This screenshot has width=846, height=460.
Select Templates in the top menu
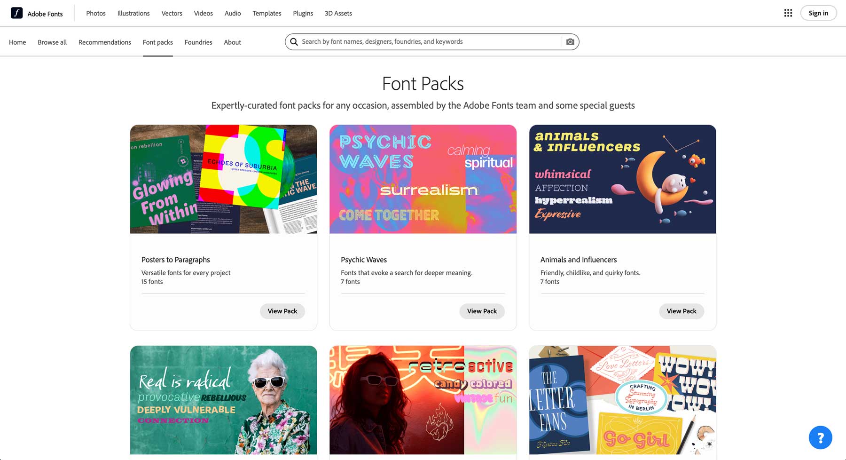tap(267, 13)
